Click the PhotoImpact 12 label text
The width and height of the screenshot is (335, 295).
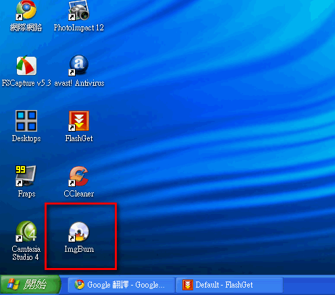pos(79,28)
